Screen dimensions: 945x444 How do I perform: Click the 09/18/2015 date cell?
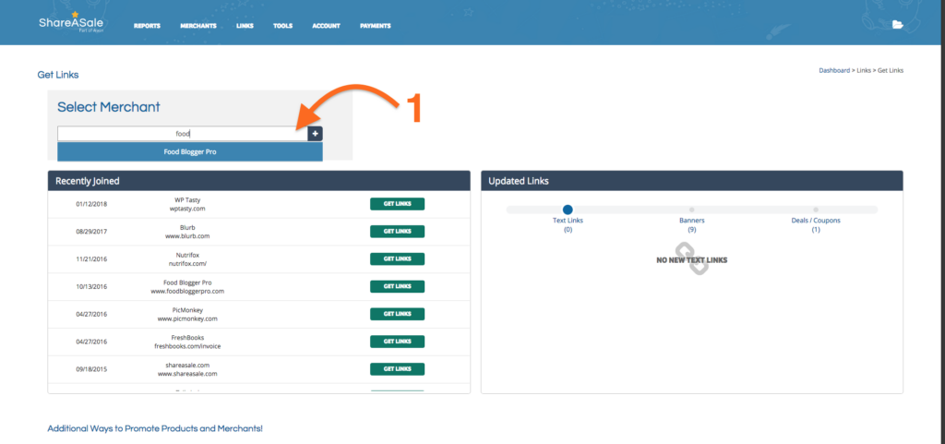(x=91, y=369)
